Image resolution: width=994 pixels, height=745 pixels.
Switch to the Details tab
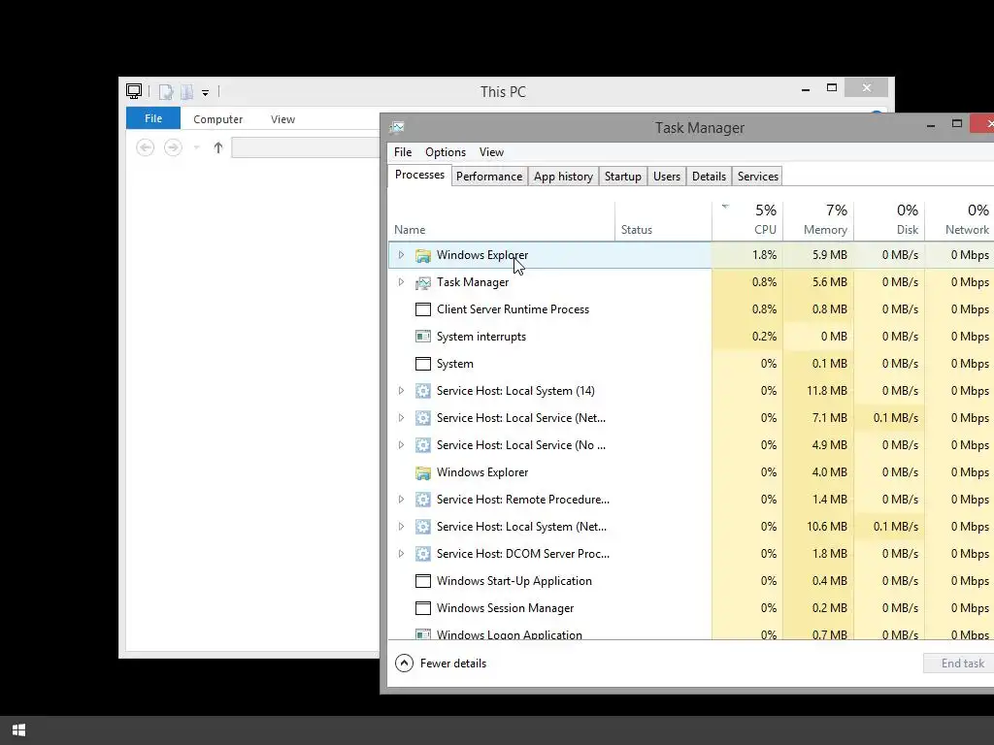pos(709,177)
